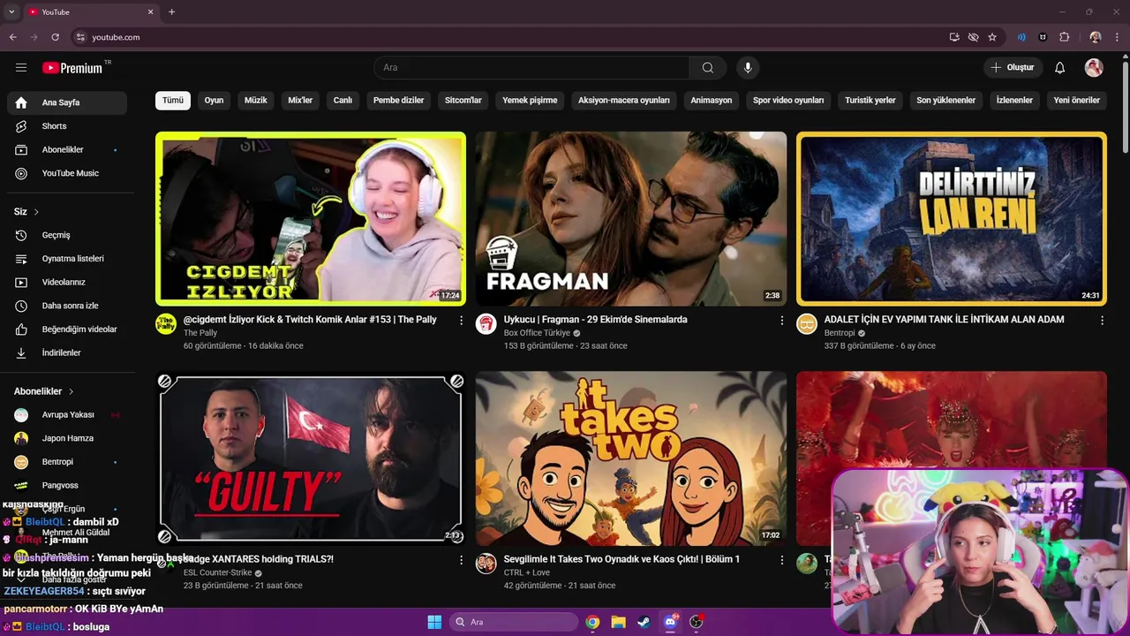Open the Uykucu Fragman video title
Viewport: 1130px width, 636px height.
pos(595,320)
